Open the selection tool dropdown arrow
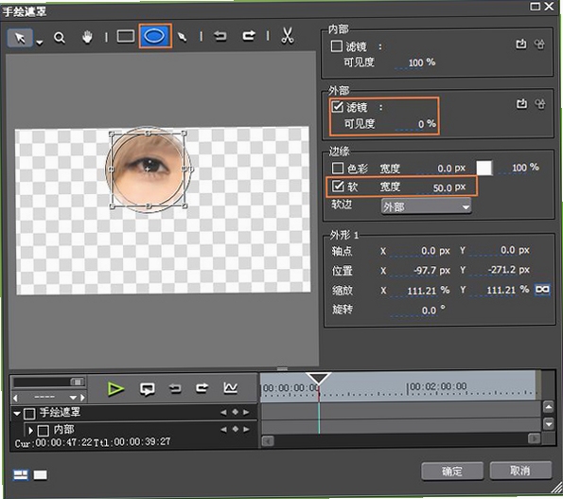The height and width of the screenshot is (499, 563). [x=39, y=43]
